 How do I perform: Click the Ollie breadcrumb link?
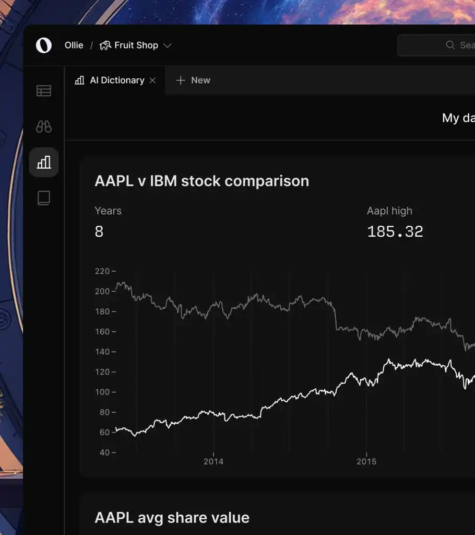coord(74,45)
